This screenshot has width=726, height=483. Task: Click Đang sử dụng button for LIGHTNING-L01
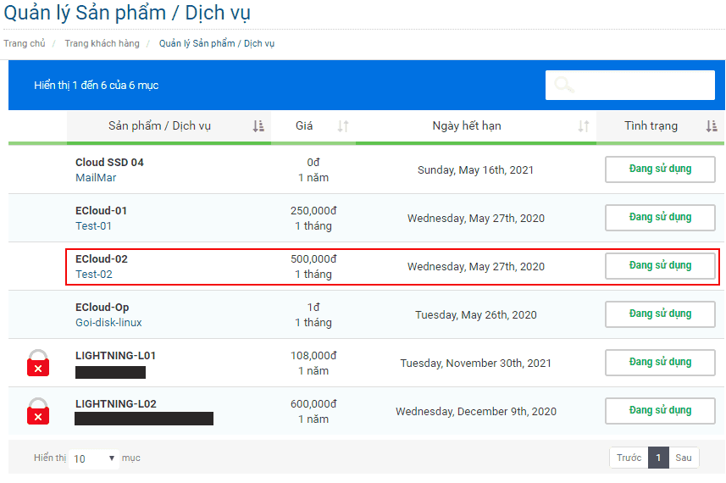tap(660, 363)
